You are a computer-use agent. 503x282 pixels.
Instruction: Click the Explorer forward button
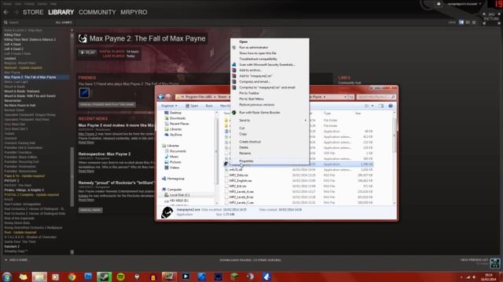(167, 97)
